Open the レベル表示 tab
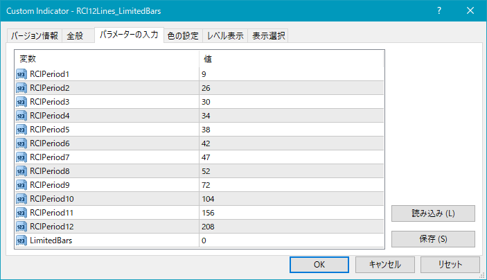Image resolution: width=487 pixels, height=280 pixels. tap(225, 36)
